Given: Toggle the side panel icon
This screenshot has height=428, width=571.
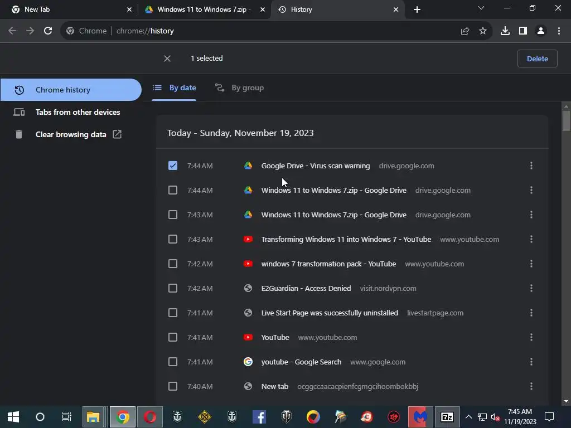Looking at the screenshot, I should click(x=523, y=31).
